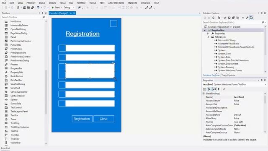268x151 pixels.
Task: Toggle Preview Selected Items in Solution Explorer
Action: click(x=251, y=18)
